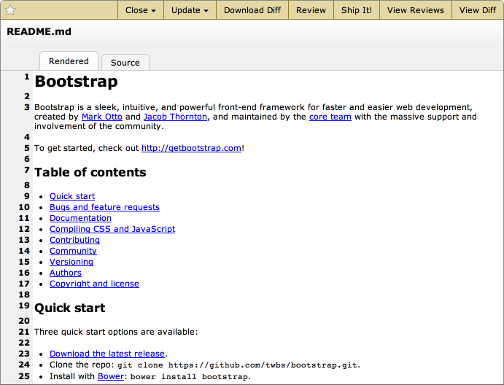
Task: Select line number 3 in the gutter
Action: click(x=27, y=107)
